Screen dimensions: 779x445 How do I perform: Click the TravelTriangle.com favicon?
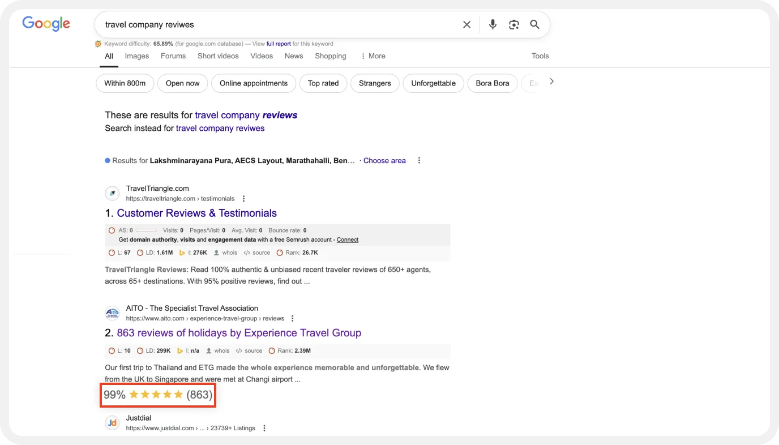pyautogui.click(x=112, y=193)
